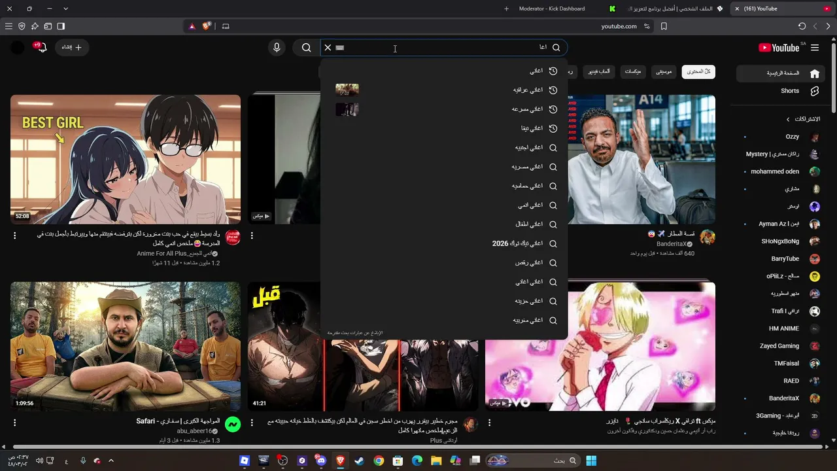Open the Brave Rewards triangle icon

pyautogui.click(x=192, y=26)
